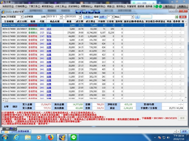Click the vertical scrollbar down arrow
This screenshot has width=189, height=141.
pyautogui.click(x=186, y=97)
